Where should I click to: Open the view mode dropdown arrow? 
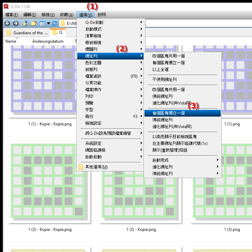pyautogui.click(x=48, y=24)
